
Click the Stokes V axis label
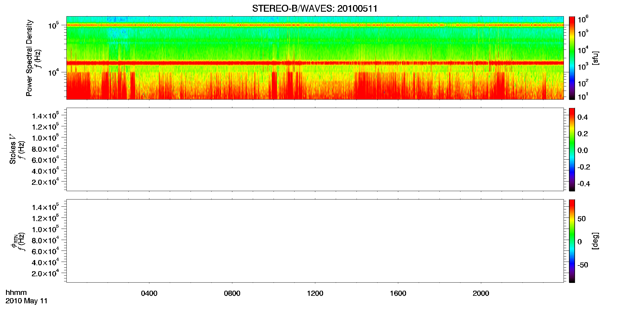[13, 149]
